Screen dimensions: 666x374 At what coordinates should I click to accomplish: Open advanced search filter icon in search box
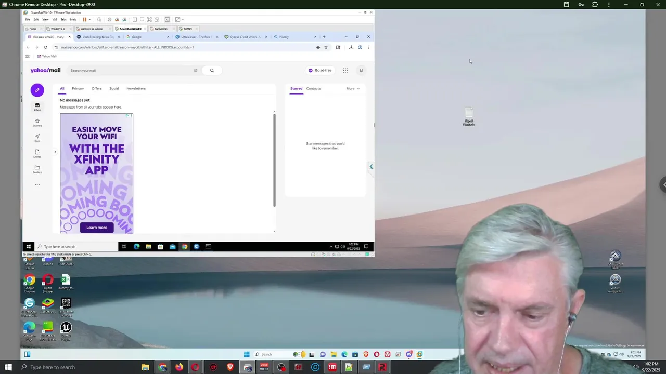195,70
